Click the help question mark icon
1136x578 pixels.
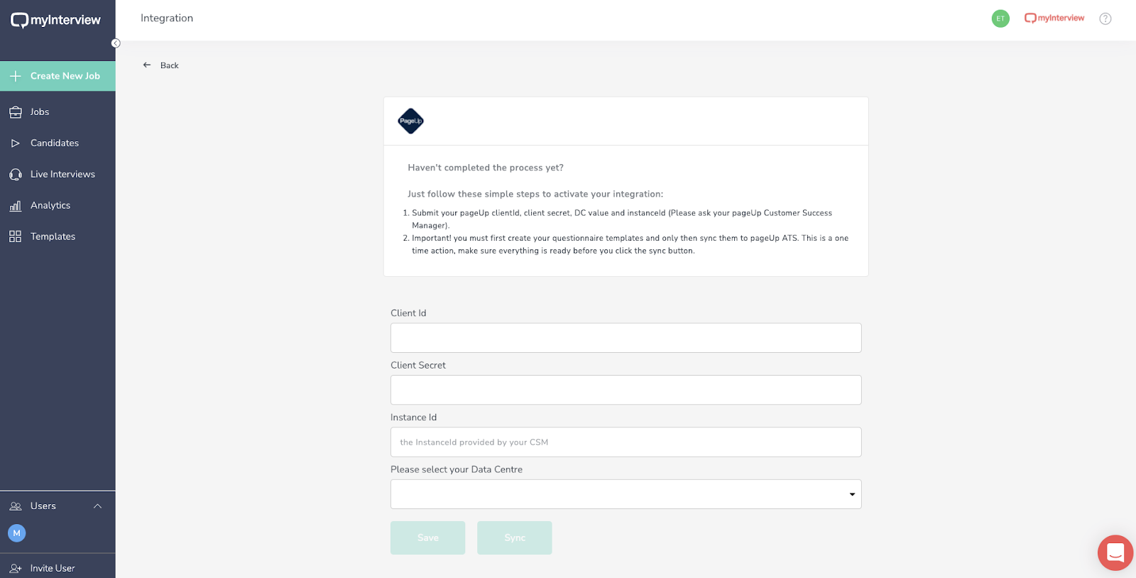1105,18
